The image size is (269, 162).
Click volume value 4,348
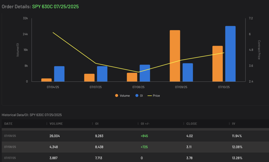(54, 147)
